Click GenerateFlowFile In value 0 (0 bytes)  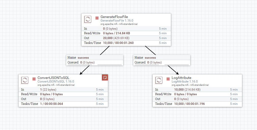[110, 29]
